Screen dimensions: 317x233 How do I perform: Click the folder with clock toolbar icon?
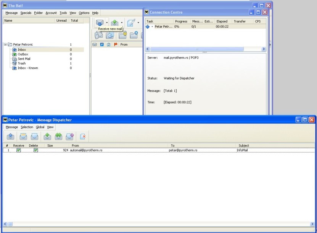click(110, 35)
